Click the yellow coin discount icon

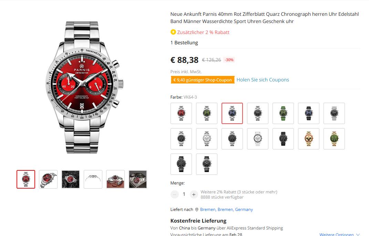173,32
